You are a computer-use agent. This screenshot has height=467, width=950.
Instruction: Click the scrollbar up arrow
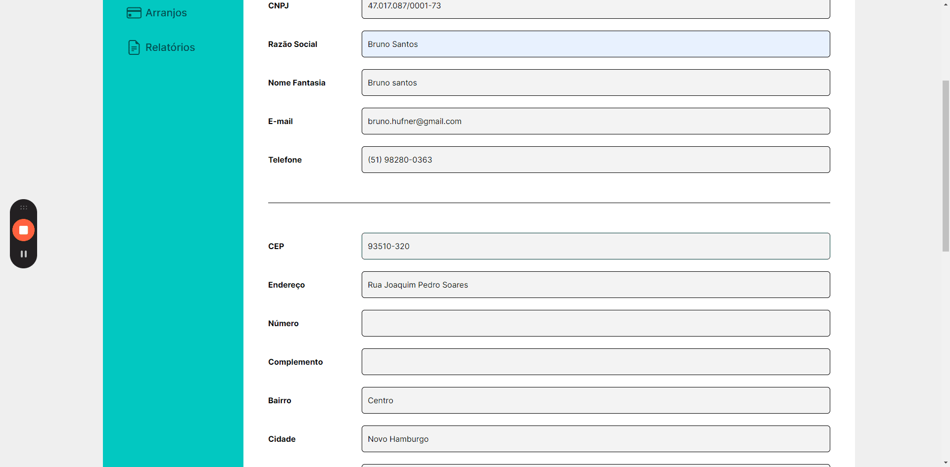click(x=946, y=4)
